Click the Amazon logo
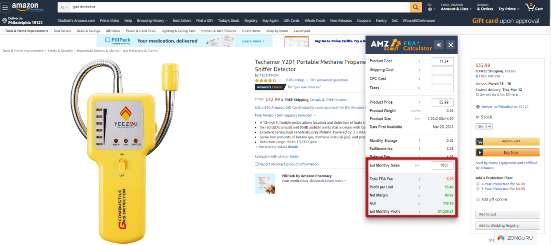551x245 pixels. tap(27, 6)
